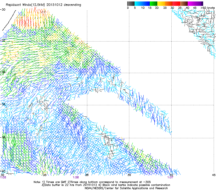Screen dimensions: 216x190
Task: Click the color scale label '25'
Action: 165,8
